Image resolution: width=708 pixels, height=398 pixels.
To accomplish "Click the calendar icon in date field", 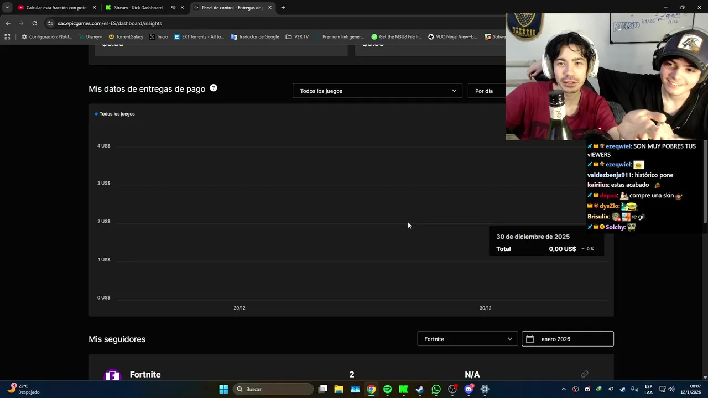I will 530,339.
